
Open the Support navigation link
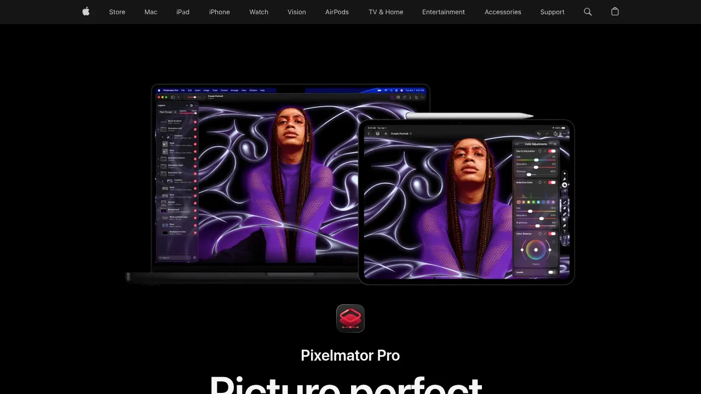[x=552, y=12]
